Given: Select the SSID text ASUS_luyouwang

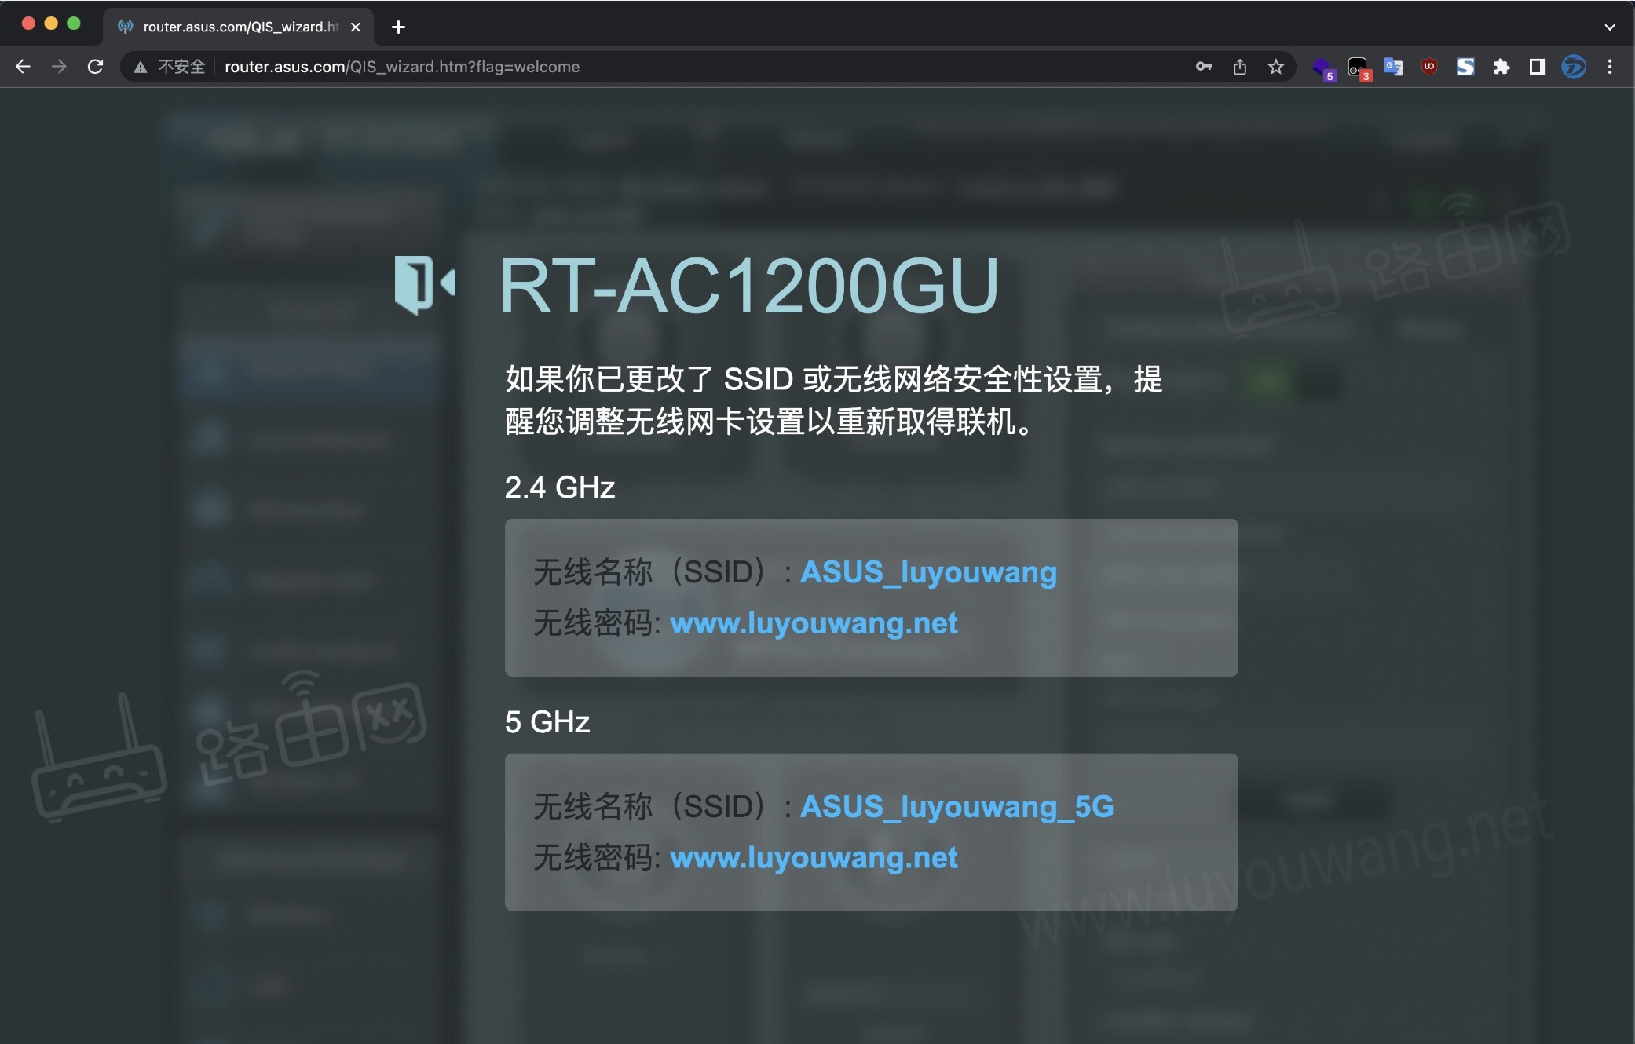Looking at the screenshot, I should 928,572.
